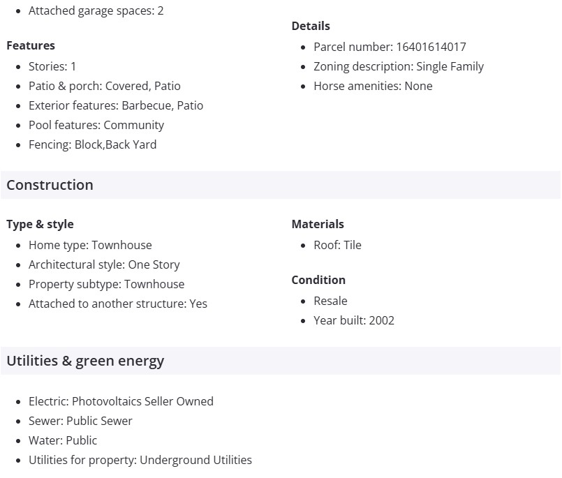This screenshot has width=562, height=478.
Task: Click the Utilities & green energy header
Action: 85,361
